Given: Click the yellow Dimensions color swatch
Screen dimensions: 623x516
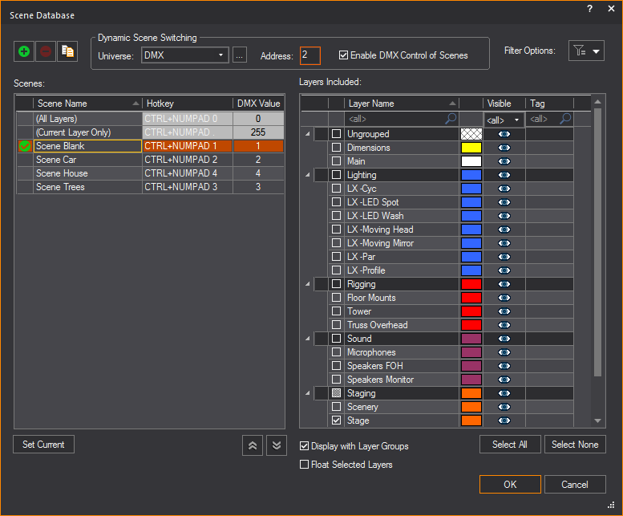Looking at the screenshot, I should (471, 148).
